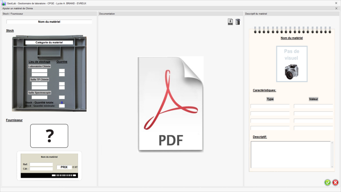Click the import PDF document icon
341x192 pixels.
tap(230, 22)
